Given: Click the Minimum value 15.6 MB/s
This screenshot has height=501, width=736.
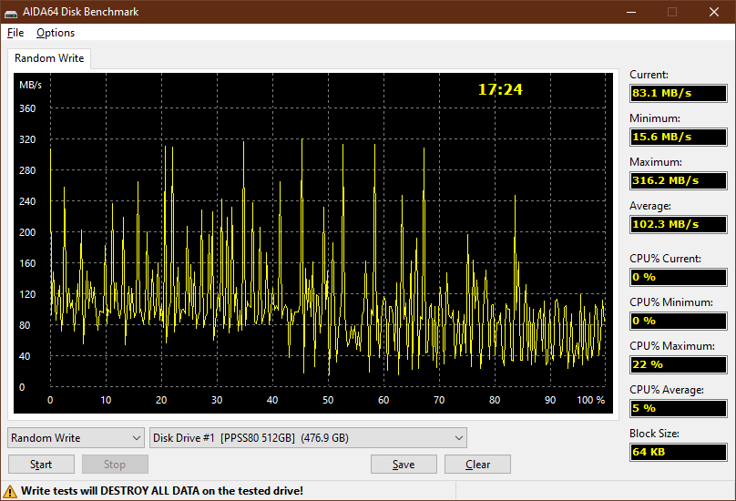Looking at the screenshot, I should pyautogui.click(x=679, y=138).
